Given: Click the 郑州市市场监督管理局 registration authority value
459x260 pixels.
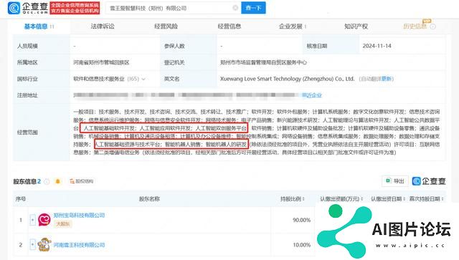Looking at the screenshot, I should coord(263,62).
